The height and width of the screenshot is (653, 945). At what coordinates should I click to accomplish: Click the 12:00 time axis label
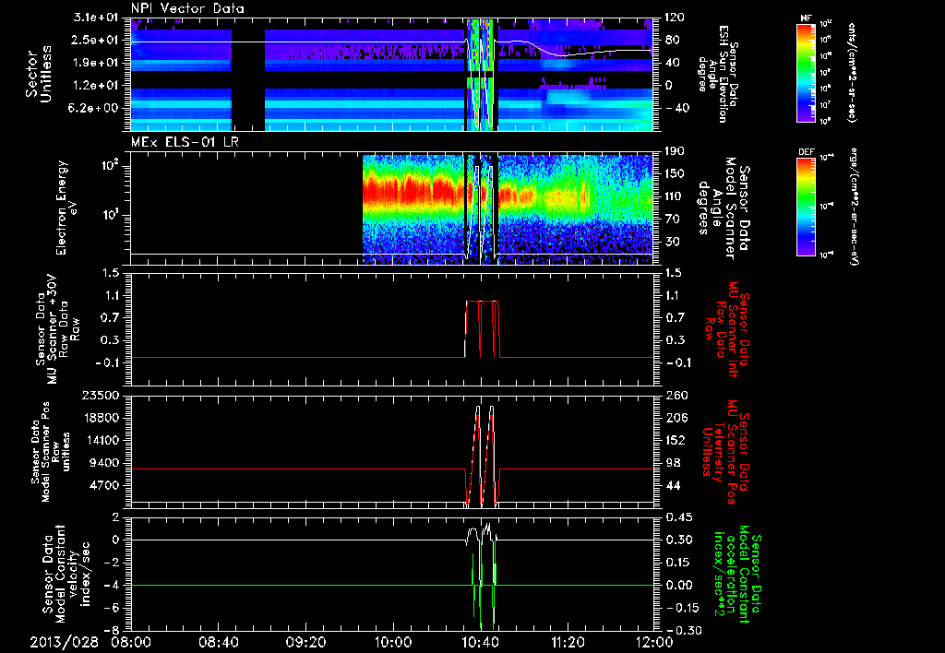pyautogui.click(x=654, y=642)
